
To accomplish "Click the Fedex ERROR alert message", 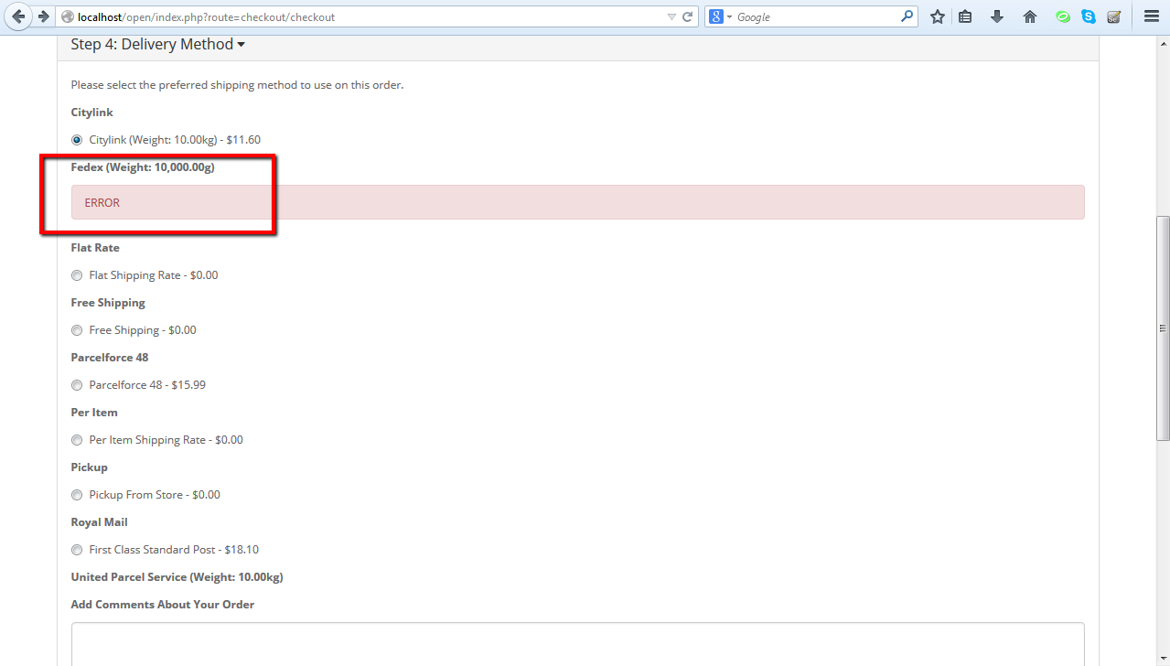I will (x=578, y=202).
